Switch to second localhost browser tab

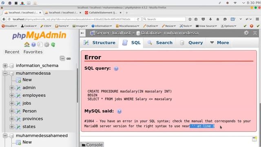[x=63, y=13]
